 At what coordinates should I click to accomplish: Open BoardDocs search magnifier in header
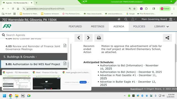coord(126,19)
